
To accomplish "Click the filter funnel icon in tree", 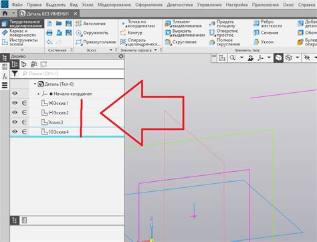I will pyautogui.click(x=15, y=74).
